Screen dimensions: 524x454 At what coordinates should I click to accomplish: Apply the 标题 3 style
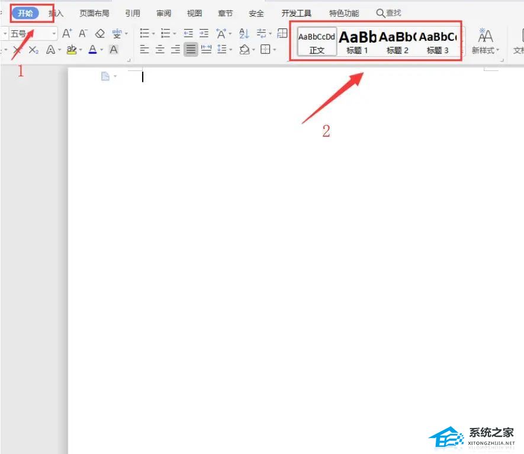click(x=438, y=42)
